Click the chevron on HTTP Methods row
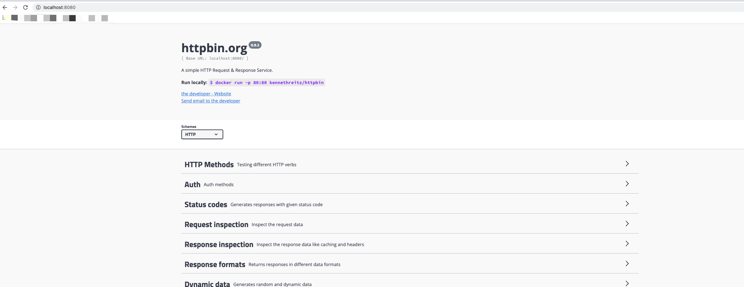Image resolution: width=744 pixels, height=287 pixels. (627, 164)
